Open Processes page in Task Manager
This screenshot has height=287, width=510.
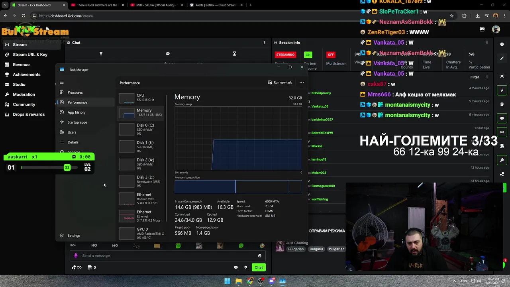coord(75,92)
